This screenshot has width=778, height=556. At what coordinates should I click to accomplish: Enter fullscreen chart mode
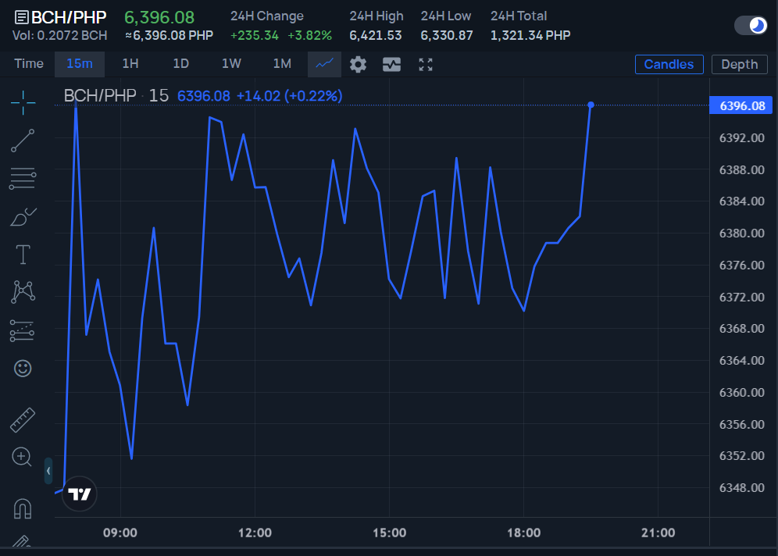(426, 65)
